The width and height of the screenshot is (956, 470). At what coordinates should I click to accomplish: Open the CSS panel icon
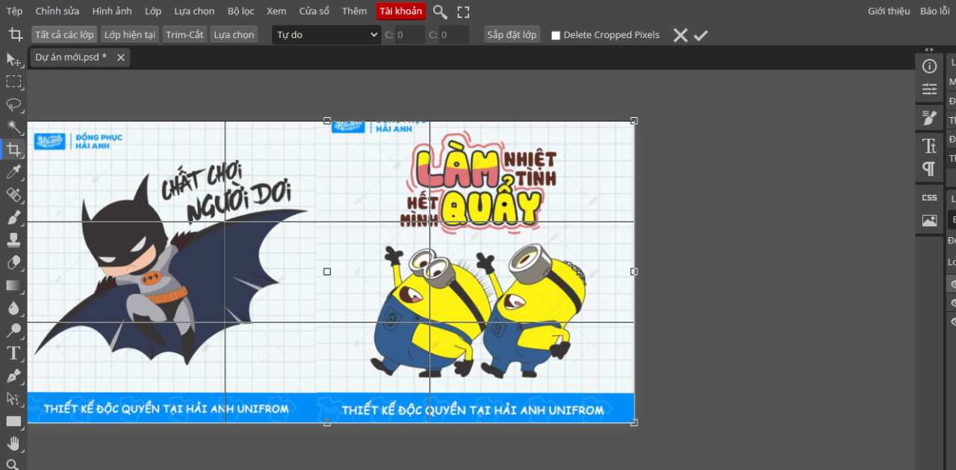pyautogui.click(x=929, y=198)
